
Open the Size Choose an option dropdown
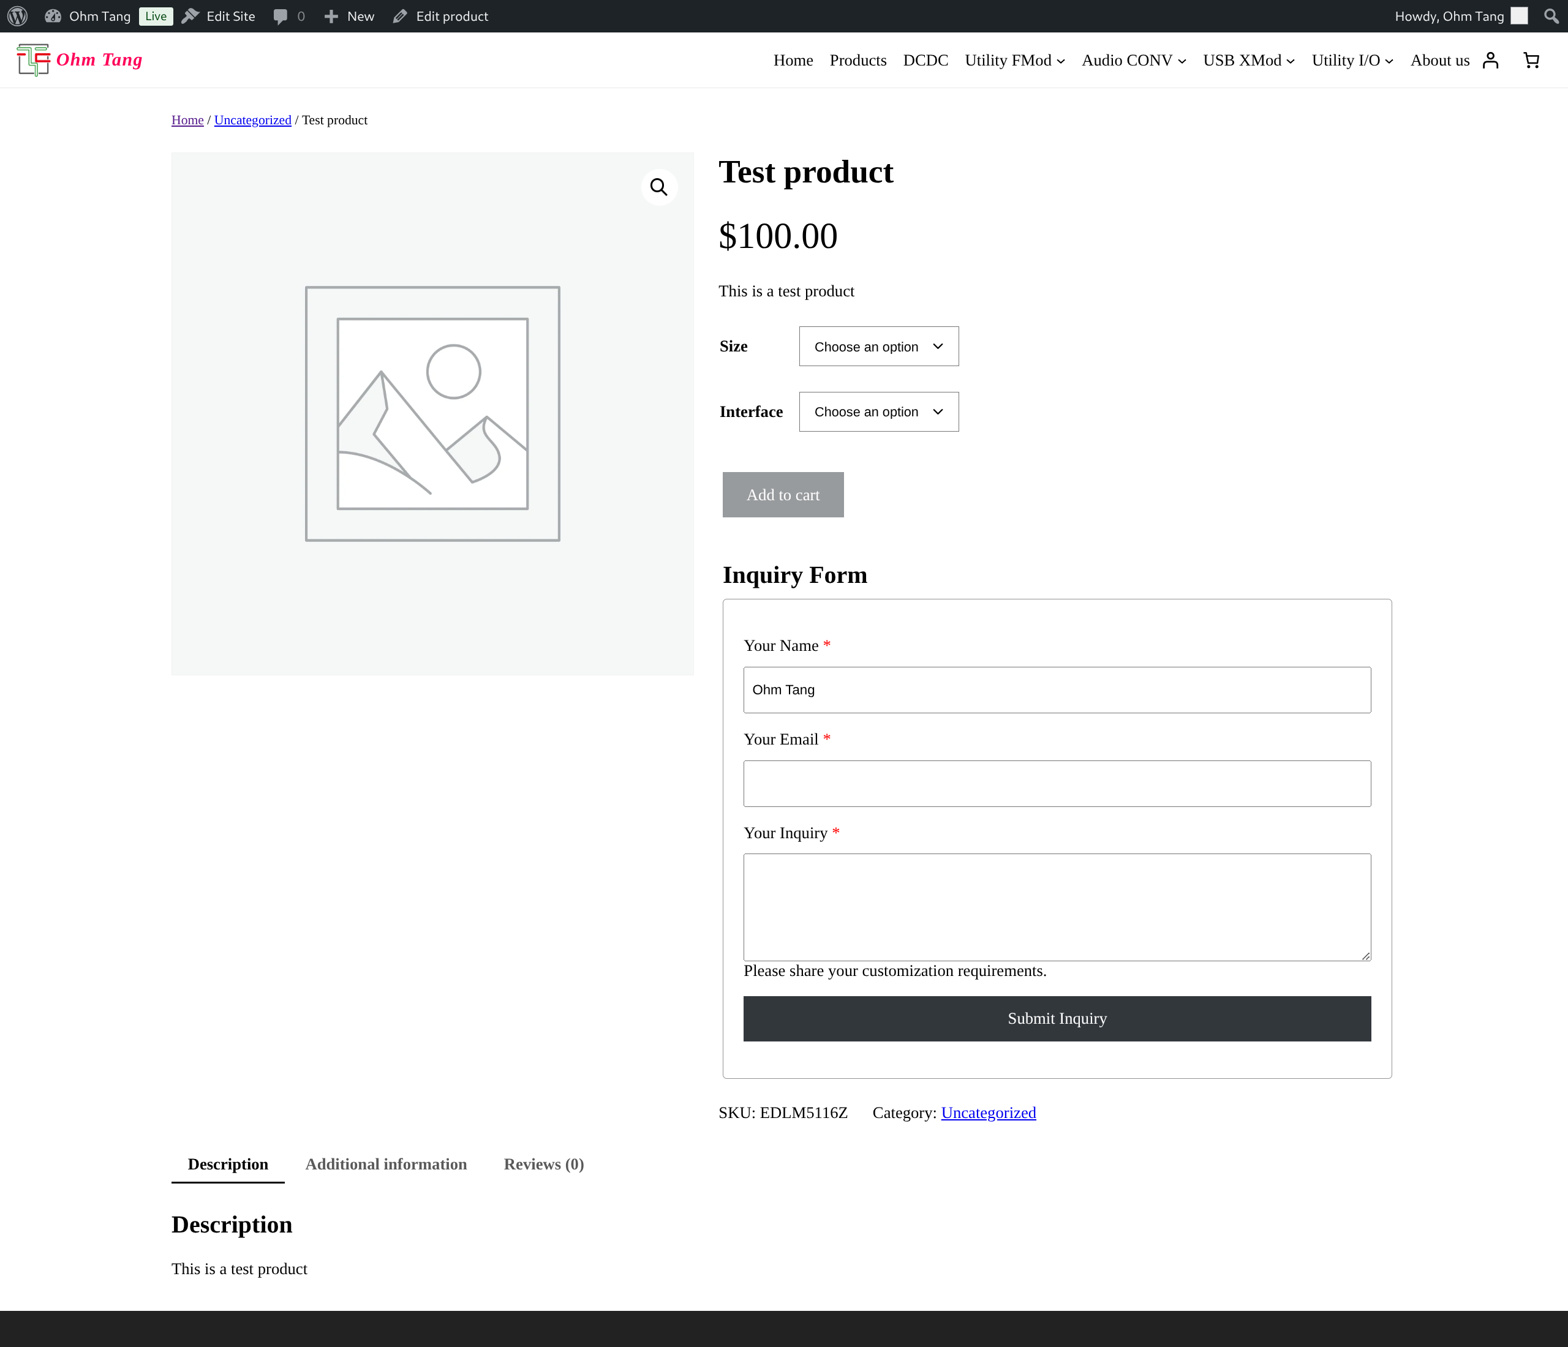click(878, 346)
